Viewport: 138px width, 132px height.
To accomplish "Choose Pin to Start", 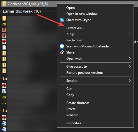I will coord(74,40).
